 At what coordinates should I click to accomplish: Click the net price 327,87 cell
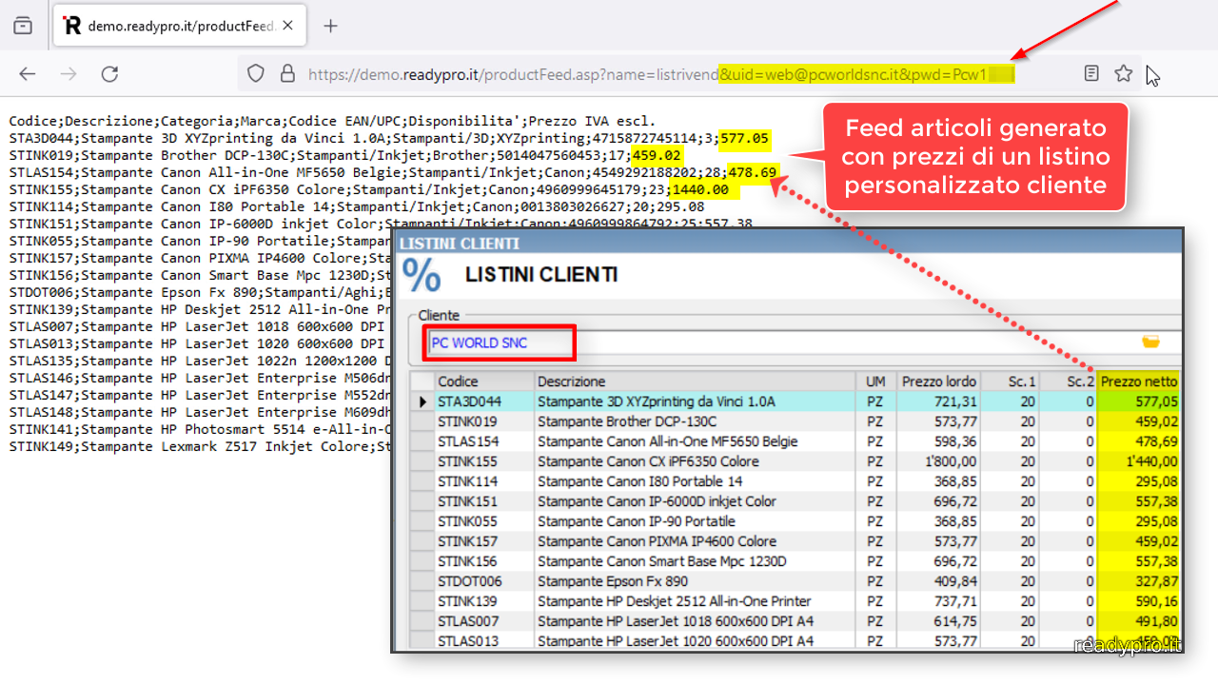tap(1139, 581)
